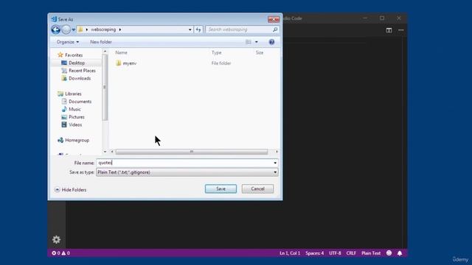Click Plain Text language mode
This screenshot has width=472, height=265.
[371, 253]
